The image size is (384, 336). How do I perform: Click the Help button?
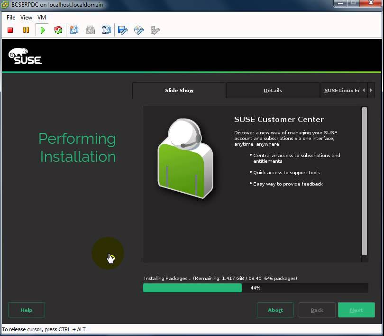tap(27, 310)
